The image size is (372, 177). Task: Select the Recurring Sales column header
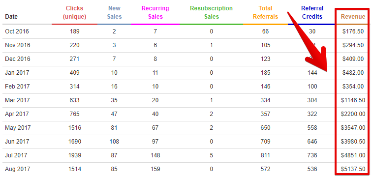click(155, 13)
